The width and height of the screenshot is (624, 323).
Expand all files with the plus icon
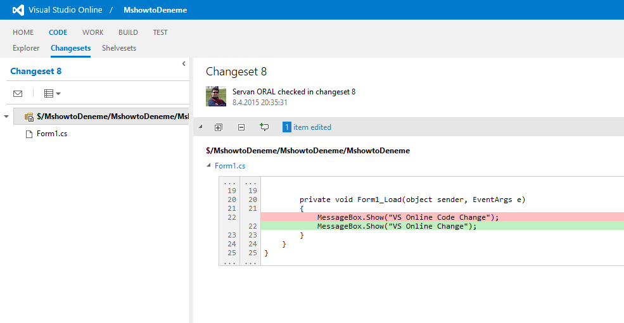pos(218,127)
